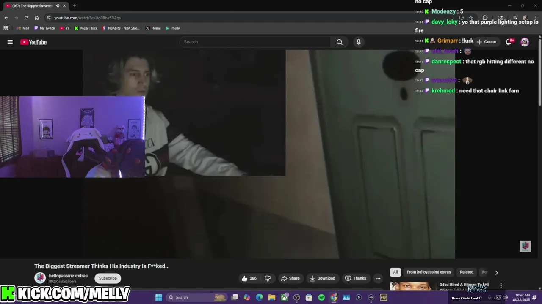
Task: Open Spotify from the taskbar
Action: pos(321,297)
